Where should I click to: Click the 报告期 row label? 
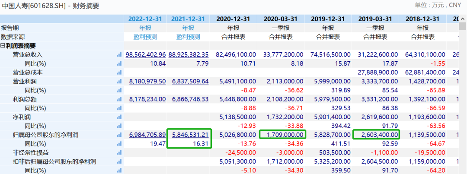click(10, 28)
